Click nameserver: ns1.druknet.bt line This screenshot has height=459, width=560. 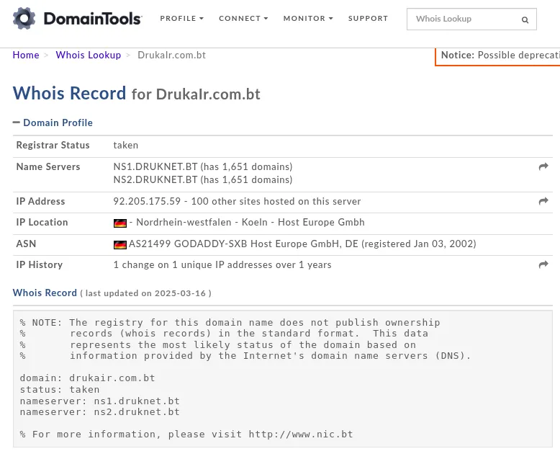[x=99, y=401]
